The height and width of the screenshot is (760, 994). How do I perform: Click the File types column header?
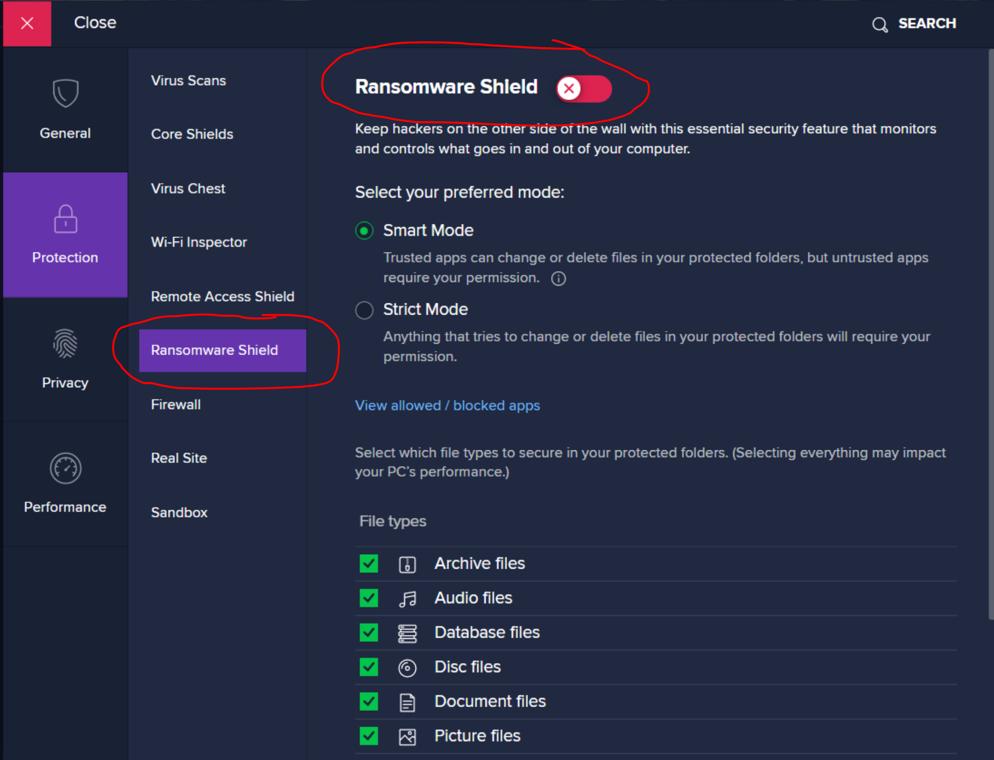pos(393,521)
